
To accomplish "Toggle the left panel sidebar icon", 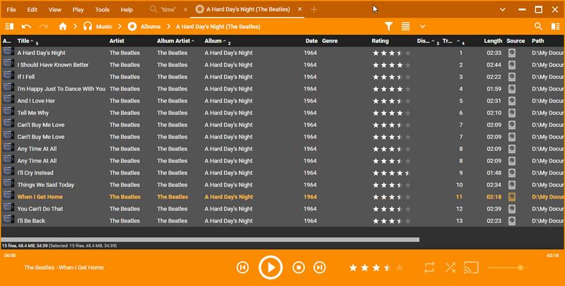I will (9, 26).
